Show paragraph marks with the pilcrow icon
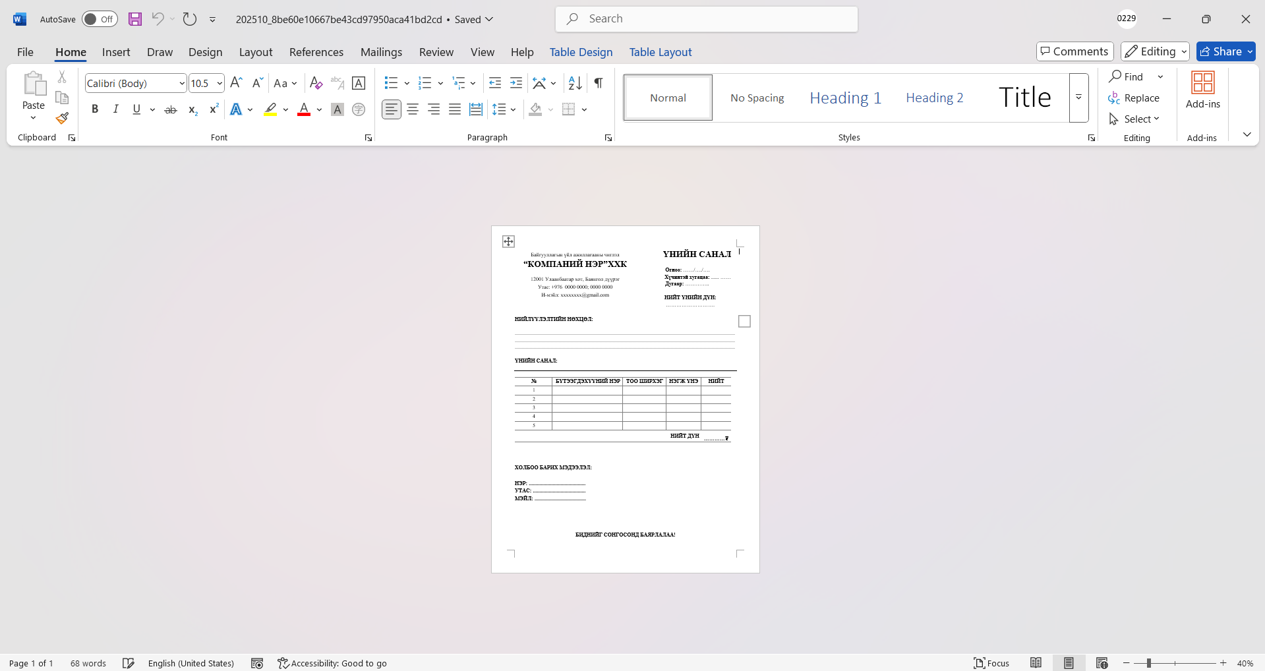Image resolution: width=1265 pixels, height=671 pixels. [x=598, y=83]
